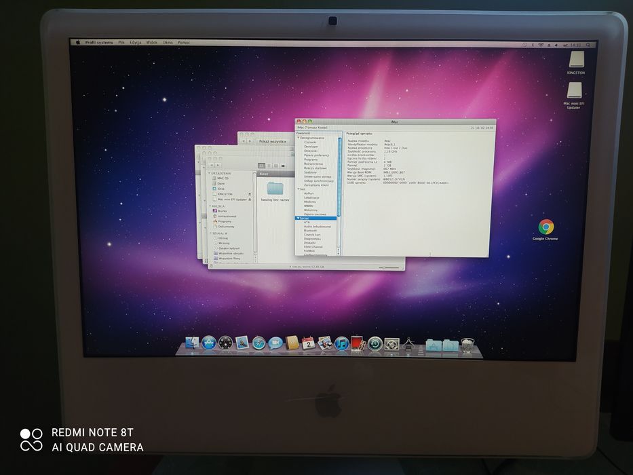
Task: Open System Profiler icon in Dock
Action: (x=408, y=345)
